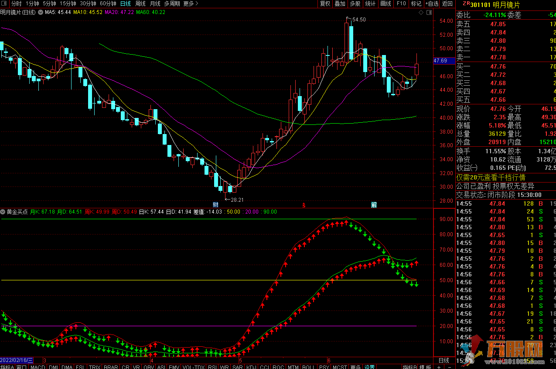Click the 卖五 price 47.85 row
Image resolution: width=556 pixels, height=369 pixels.
pyautogui.click(x=506, y=24)
